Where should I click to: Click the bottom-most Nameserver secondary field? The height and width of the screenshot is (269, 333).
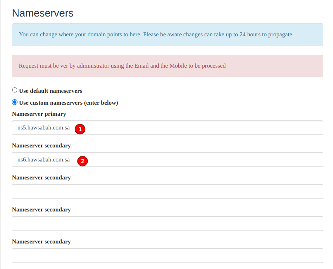point(167,256)
